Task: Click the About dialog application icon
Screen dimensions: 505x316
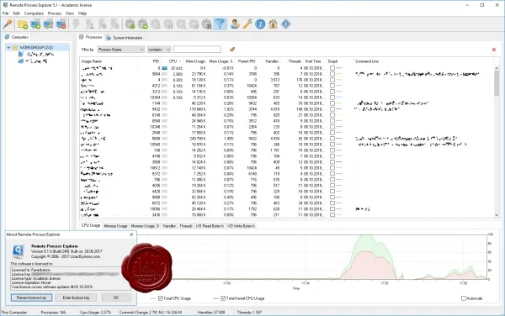Action: pyautogui.click(x=18, y=251)
